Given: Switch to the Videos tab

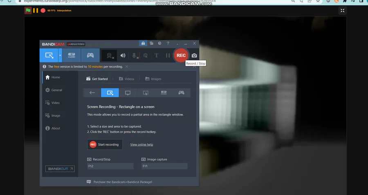Looking at the screenshot, I should click(x=126, y=79).
